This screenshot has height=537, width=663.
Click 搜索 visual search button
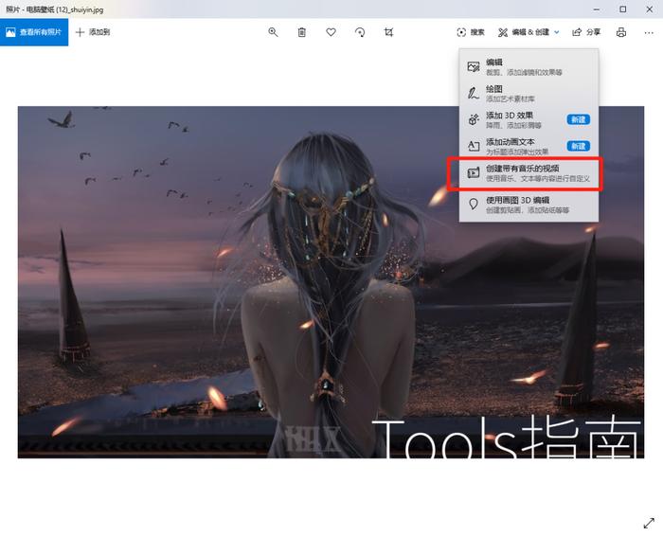pyautogui.click(x=471, y=32)
